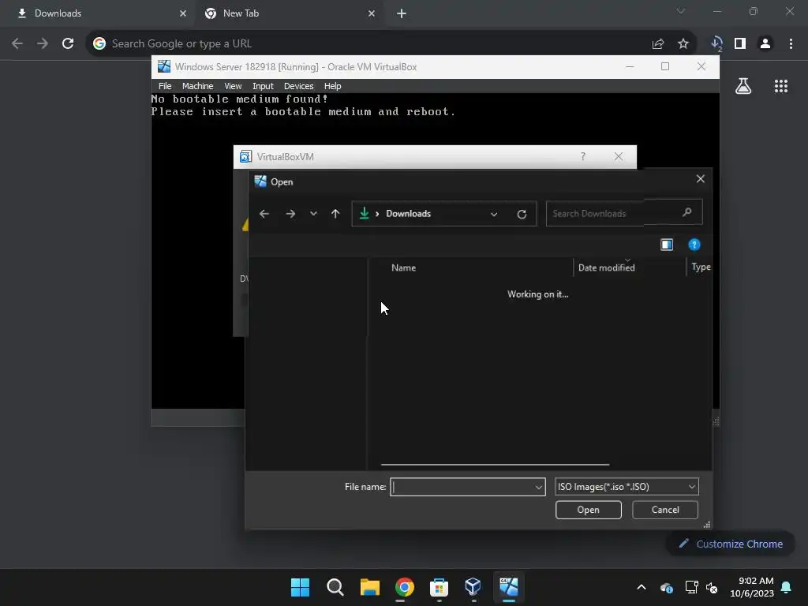Refresh the Downloads folder listing
This screenshot has height=606, width=808.
pyautogui.click(x=522, y=215)
